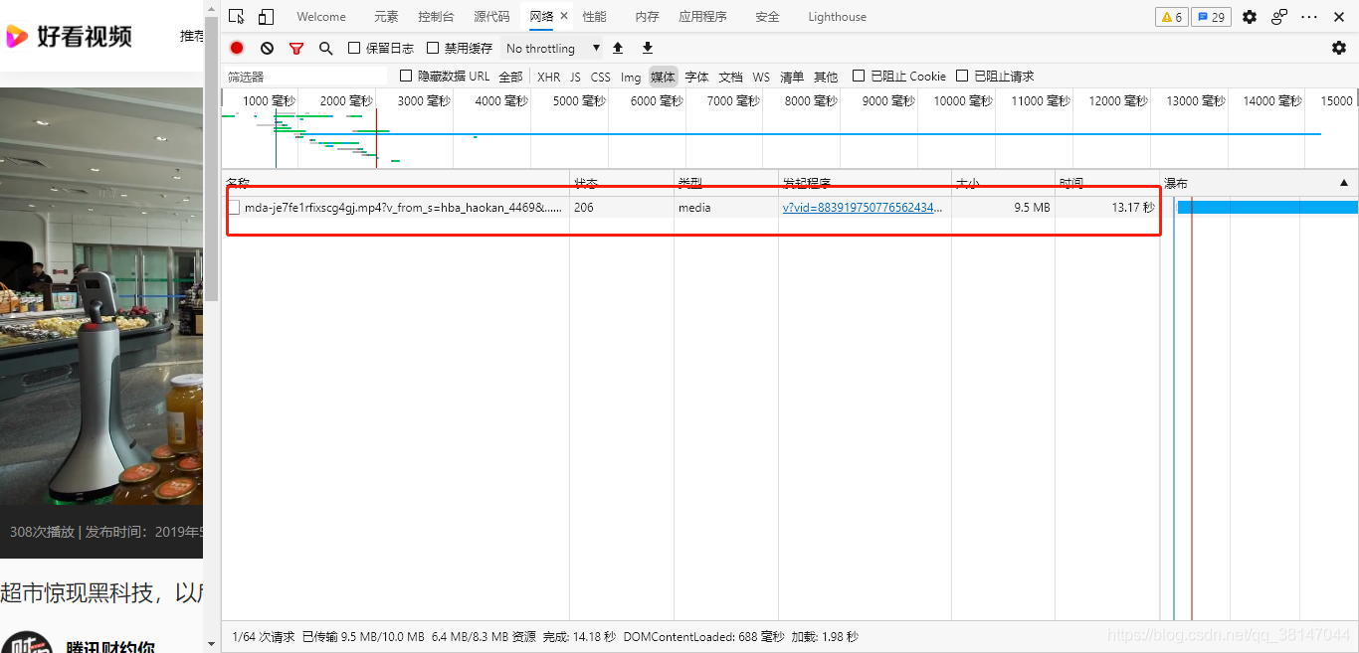Image resolution: width=1359 pixels, height=653 pixels.
Task: Open the v?vid= initiator link
Action: tap(862, 208)
